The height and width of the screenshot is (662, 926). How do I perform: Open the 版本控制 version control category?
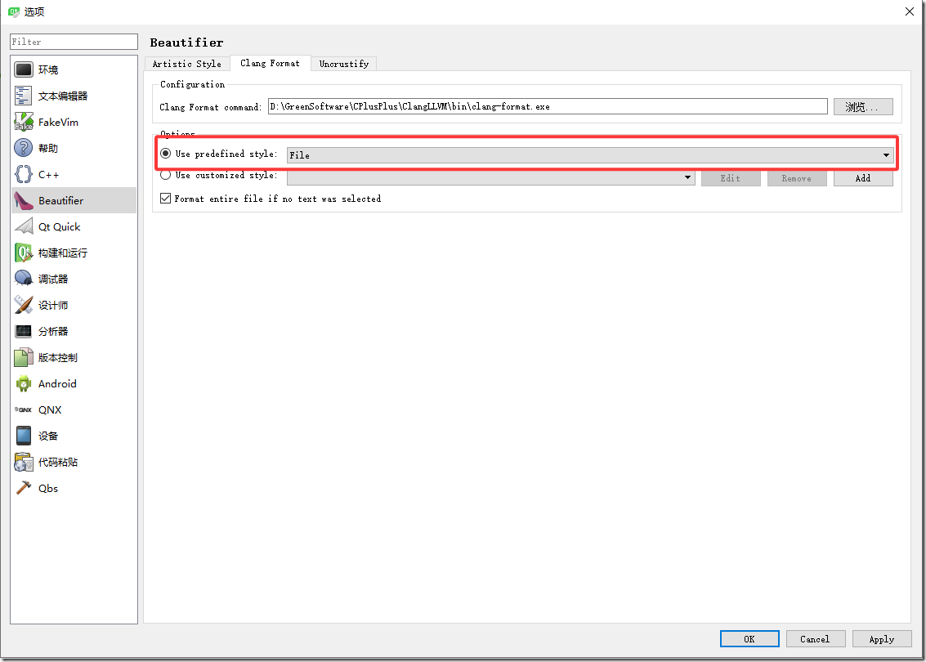pos(74,357)
